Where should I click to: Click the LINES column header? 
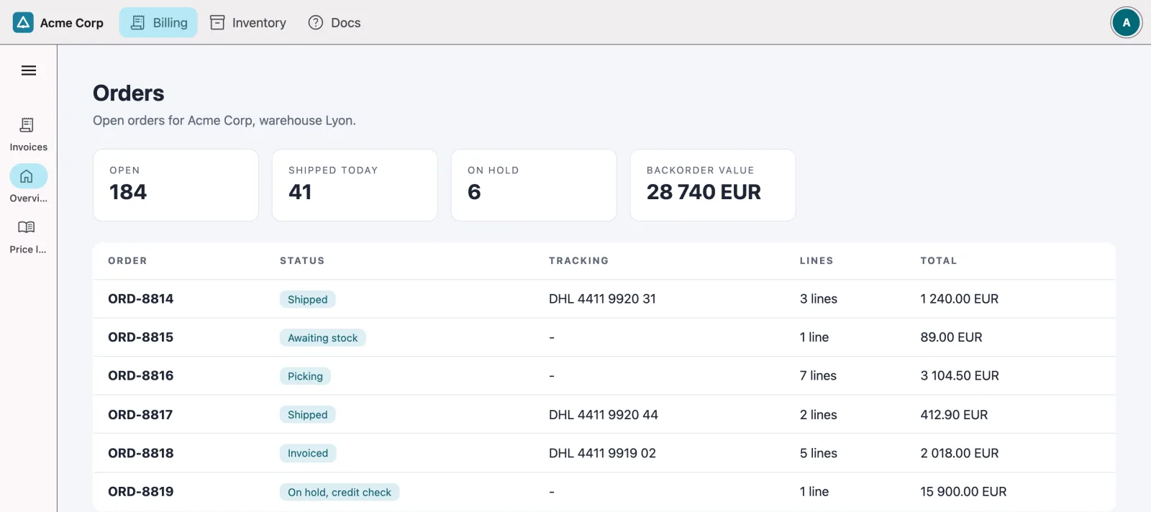tap(816, 261)
